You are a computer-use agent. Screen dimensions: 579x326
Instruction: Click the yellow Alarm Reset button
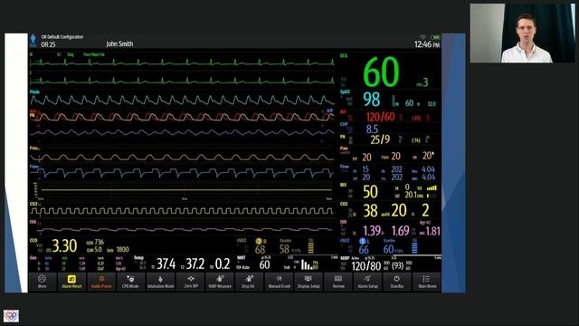click(x=71, y=282)
